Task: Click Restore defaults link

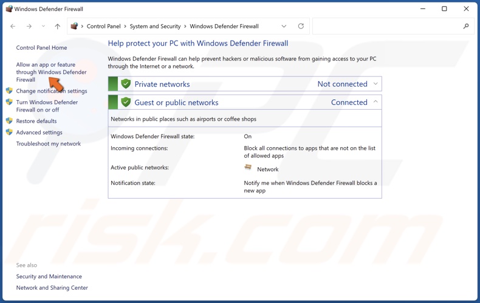Action: (x=36, y=121)
